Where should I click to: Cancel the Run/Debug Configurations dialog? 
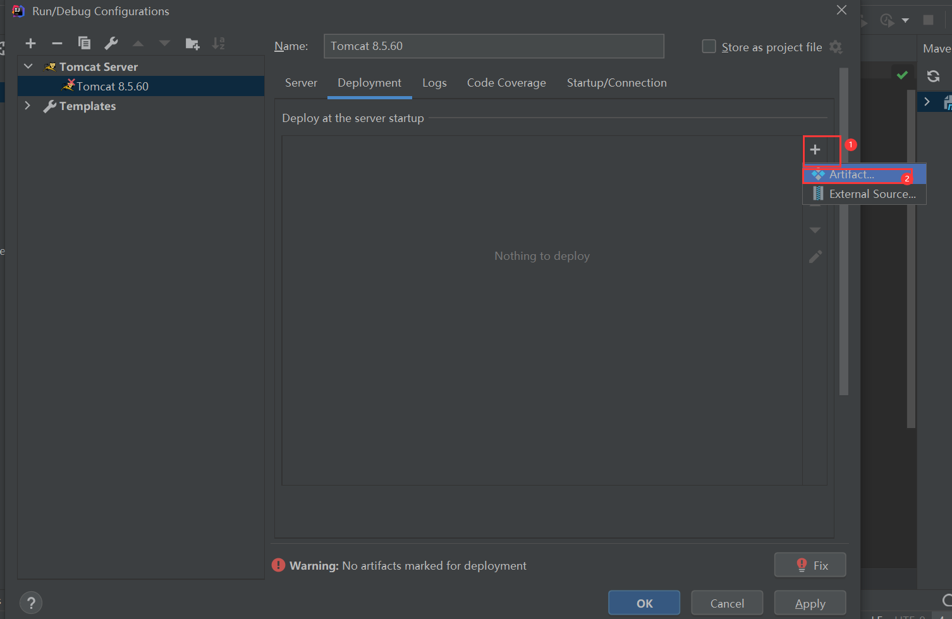click(x=727, y=603)
